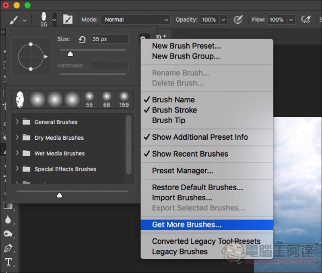Toggle the Brush Settings panel icon
This screenshot has height=273, width=322.
(68, 19)
